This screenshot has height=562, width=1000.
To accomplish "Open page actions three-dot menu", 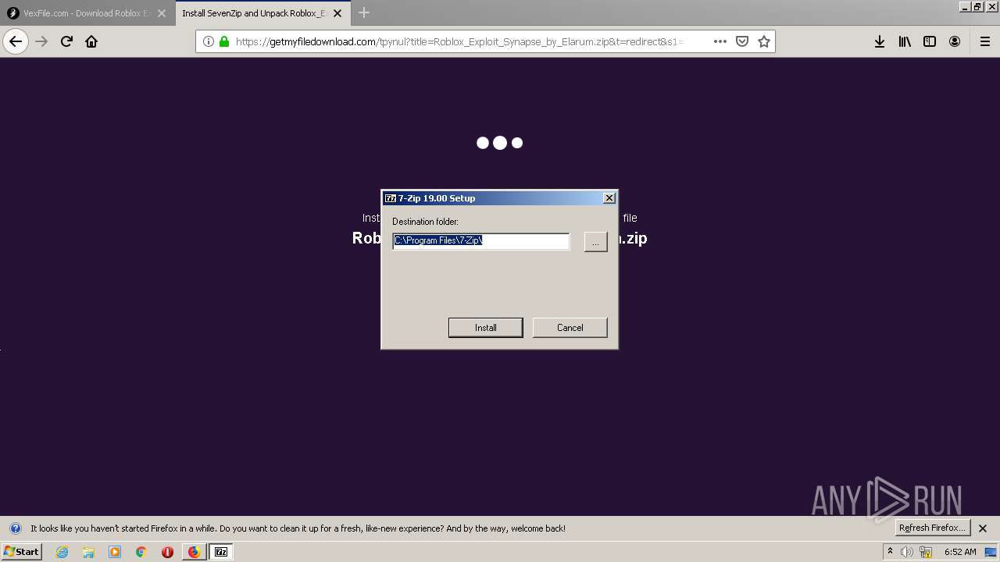I will (x=720, y=41).
